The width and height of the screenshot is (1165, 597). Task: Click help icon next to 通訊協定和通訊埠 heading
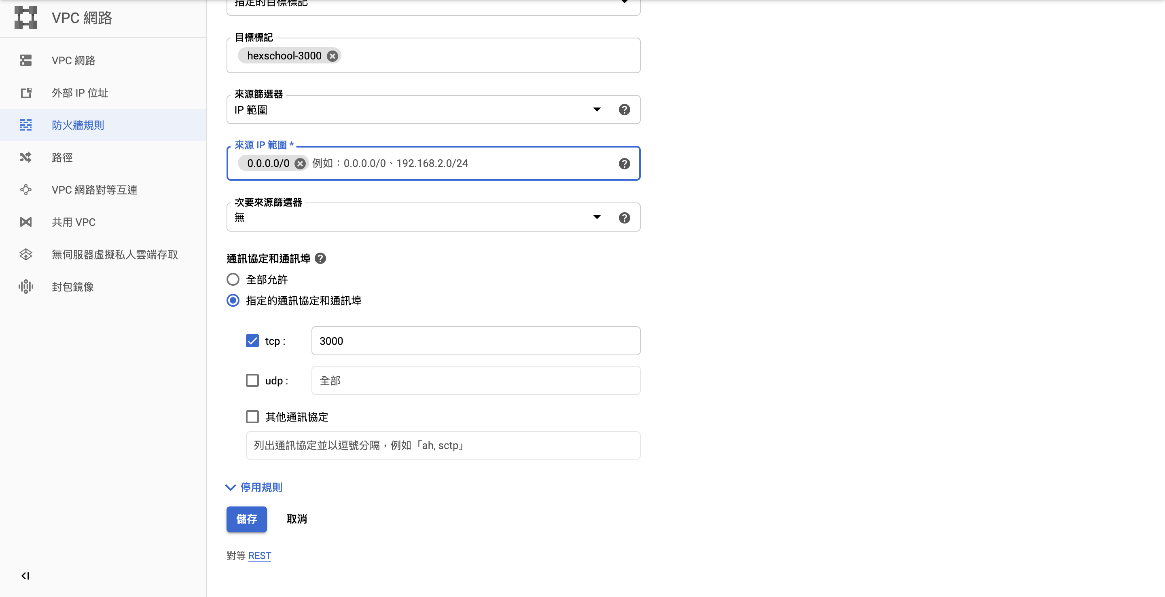[320, 259]
